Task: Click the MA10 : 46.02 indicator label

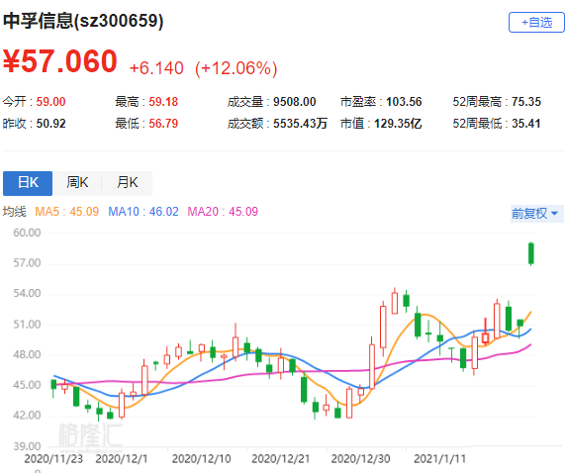Action: click(x=143, y=212)
